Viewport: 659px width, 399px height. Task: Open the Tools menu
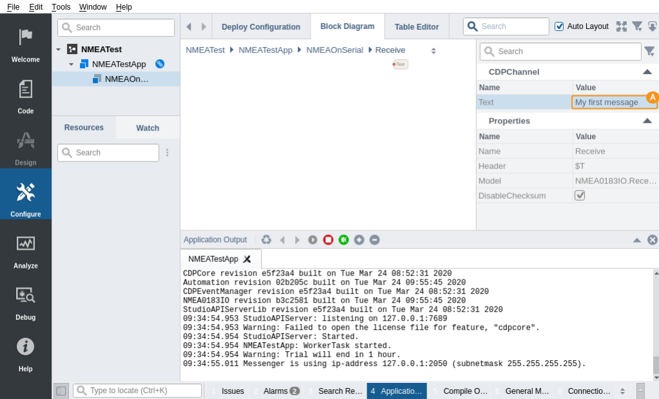click(61, 6)
